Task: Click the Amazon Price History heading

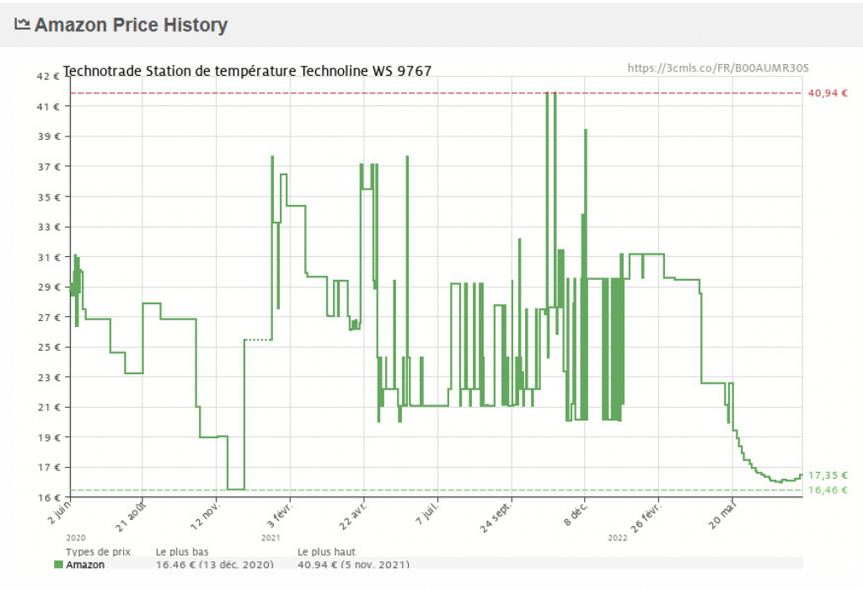Action: pyautogui.click(x=131, y=24)
